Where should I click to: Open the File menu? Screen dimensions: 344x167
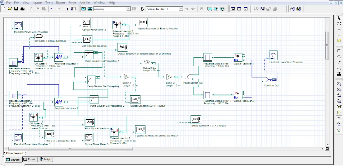point(8,3)
